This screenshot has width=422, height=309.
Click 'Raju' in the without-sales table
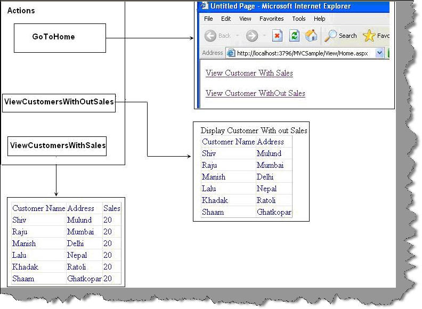coord(209,165)
